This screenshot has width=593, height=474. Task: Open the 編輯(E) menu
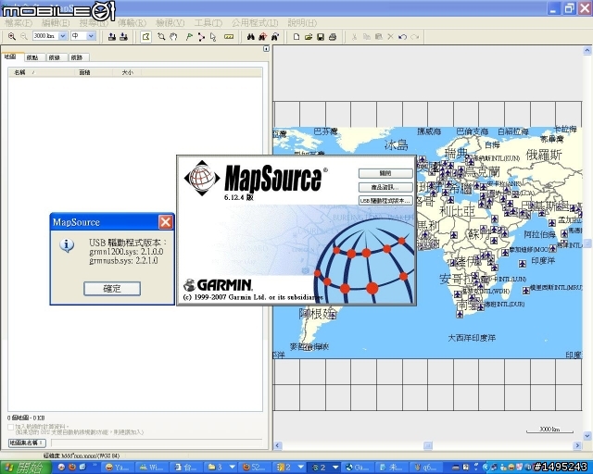click(56, 23)
